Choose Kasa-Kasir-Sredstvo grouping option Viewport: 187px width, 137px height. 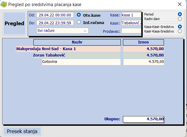pyautogui.click(x=180, y=26)
